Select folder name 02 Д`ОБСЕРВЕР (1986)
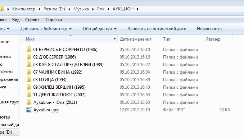 [x=54, y=57]
